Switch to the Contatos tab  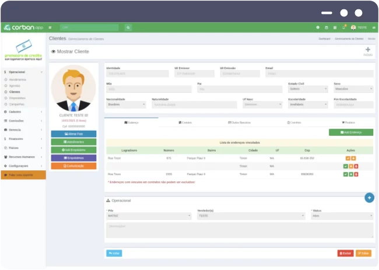point(294,122)
